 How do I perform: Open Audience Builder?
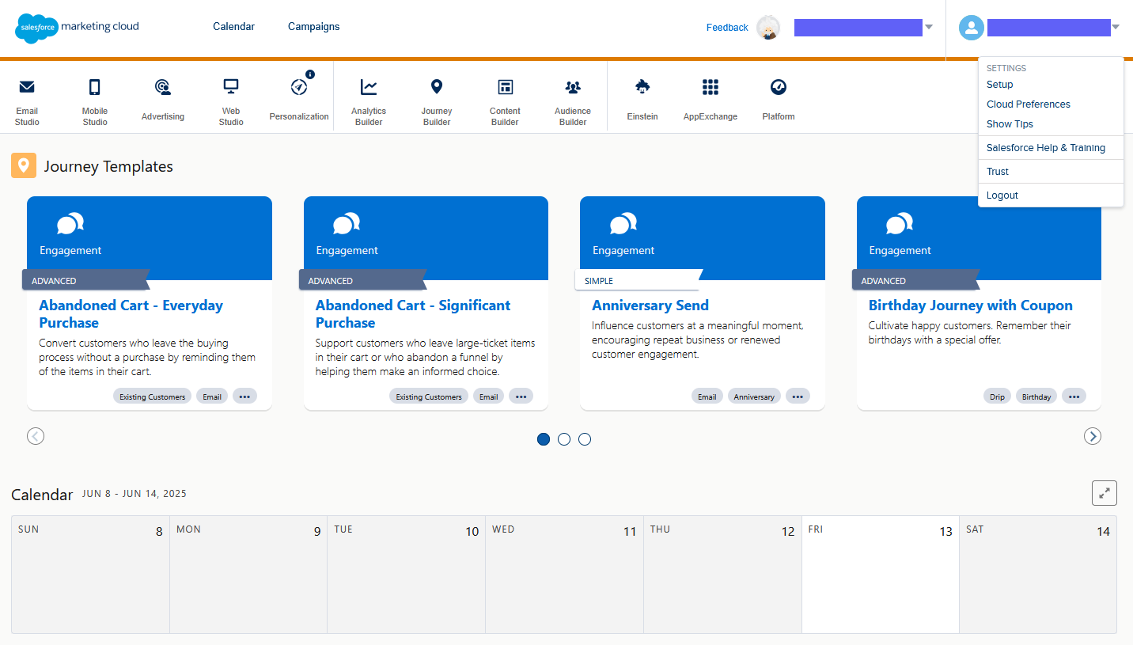coord(573,101)
